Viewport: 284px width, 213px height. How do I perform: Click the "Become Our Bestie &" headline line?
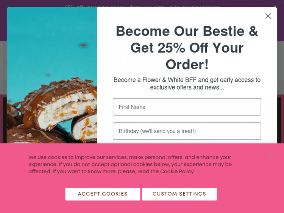tap(187, 31)
